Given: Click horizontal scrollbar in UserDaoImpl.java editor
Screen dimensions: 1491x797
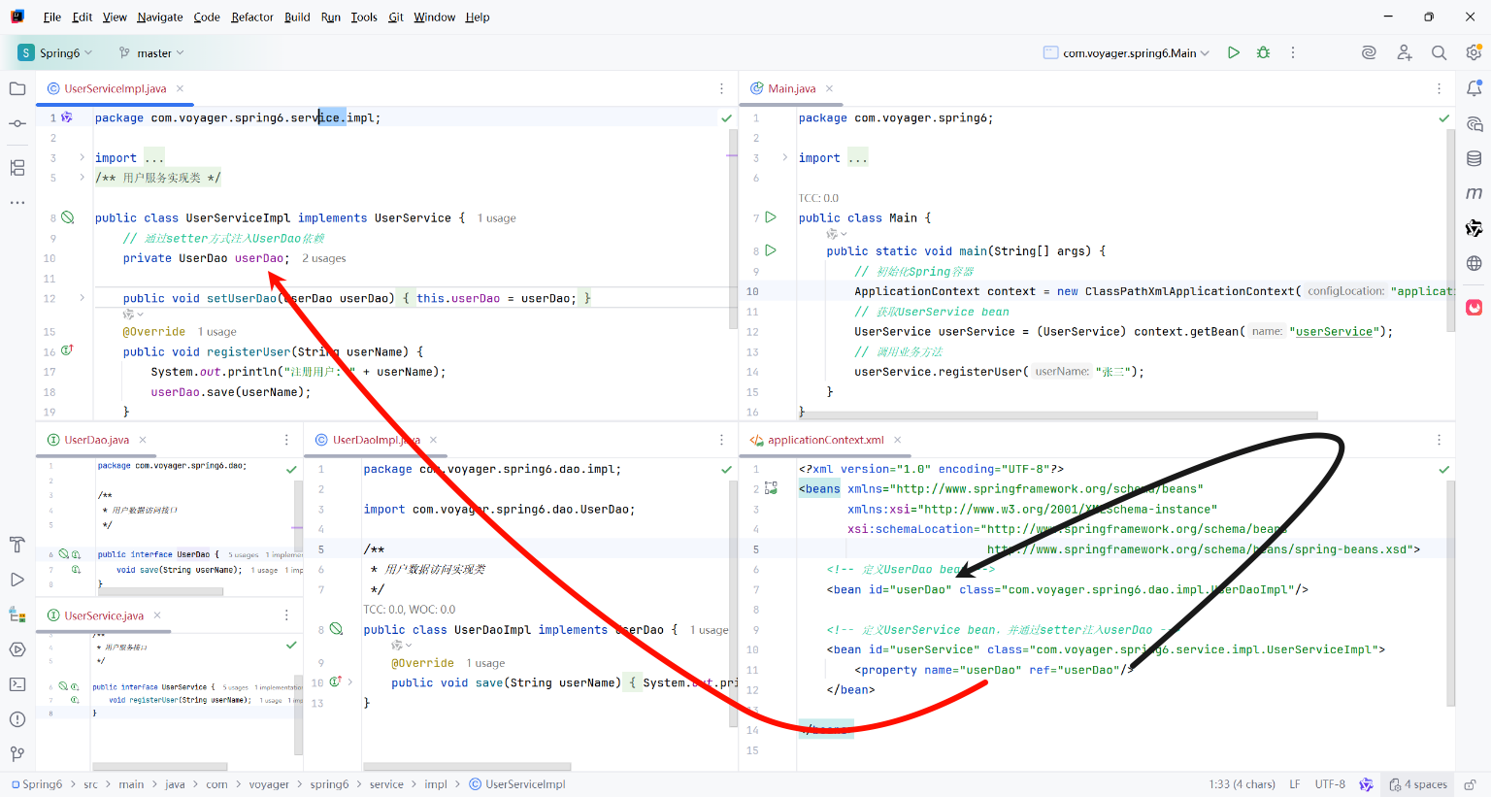Looking at the screenshot, I should coord(467,767).
